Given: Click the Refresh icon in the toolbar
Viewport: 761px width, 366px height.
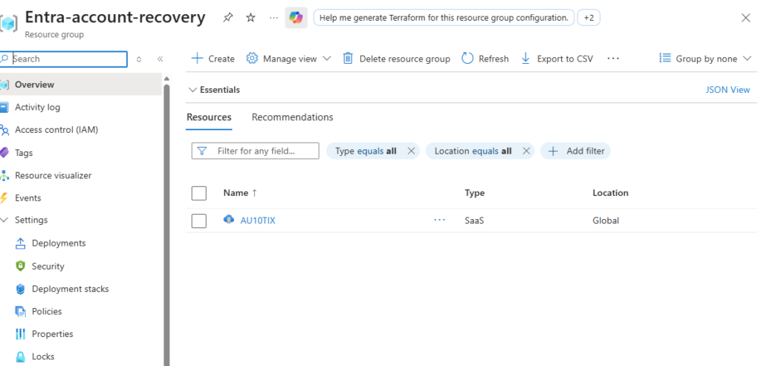Looking at the screenshot, I should [467, 59].
